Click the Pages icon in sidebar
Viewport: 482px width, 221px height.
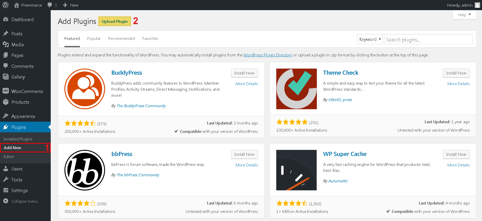click(6, 55)
